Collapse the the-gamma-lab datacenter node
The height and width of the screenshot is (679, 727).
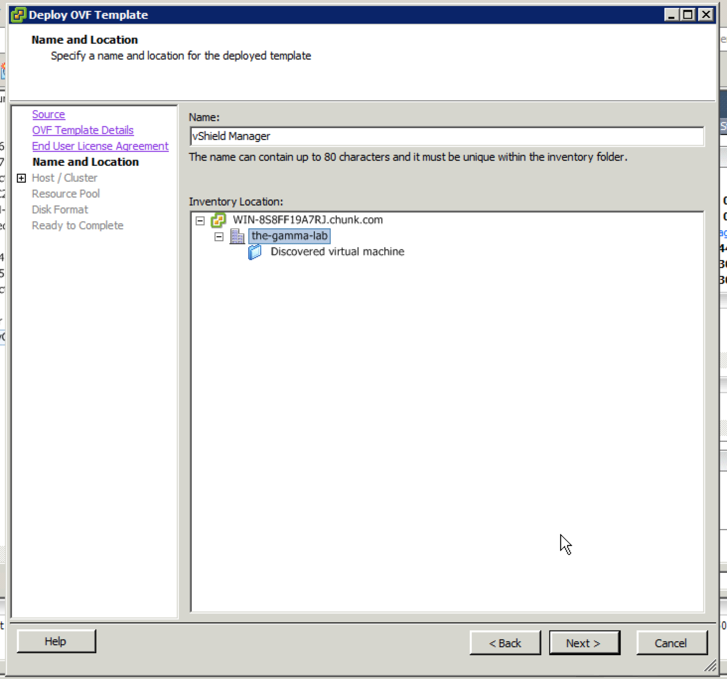pos(219,236)
